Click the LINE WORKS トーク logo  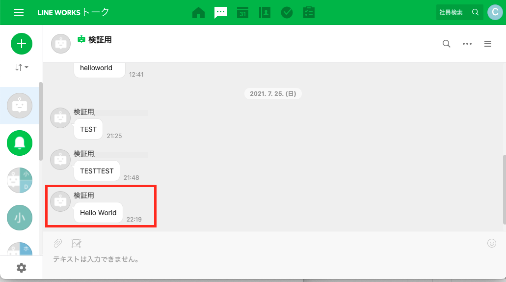click(x=73, y=12)
